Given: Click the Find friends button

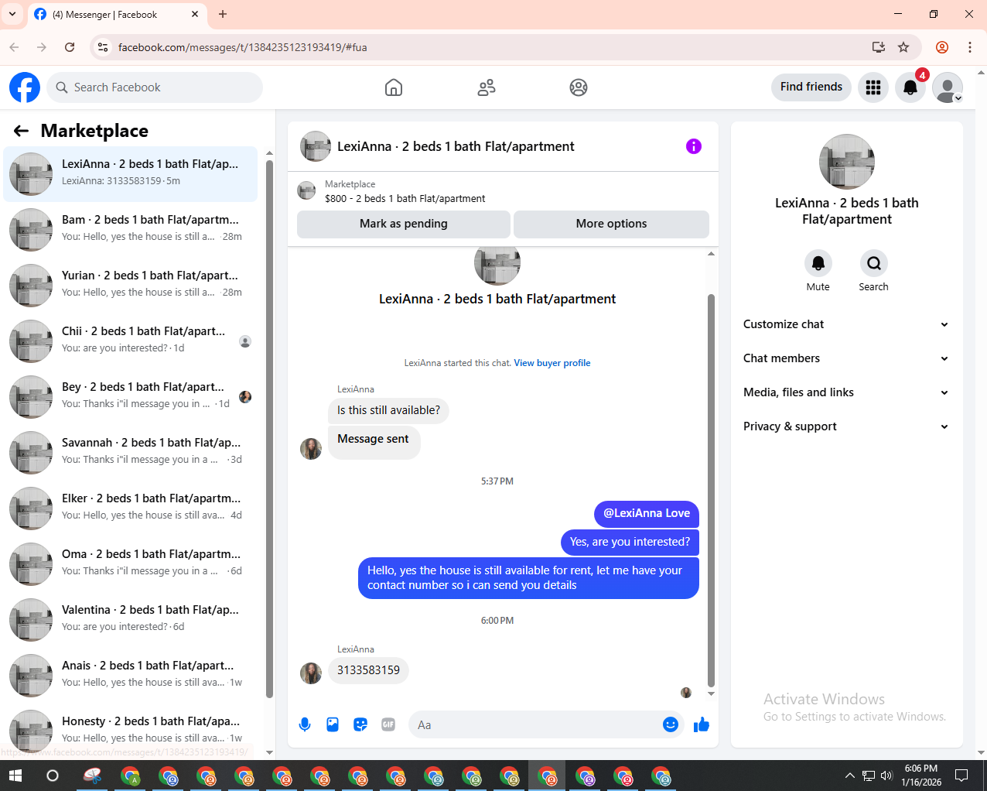Looking at the screenshot, I should pos(811,87).
